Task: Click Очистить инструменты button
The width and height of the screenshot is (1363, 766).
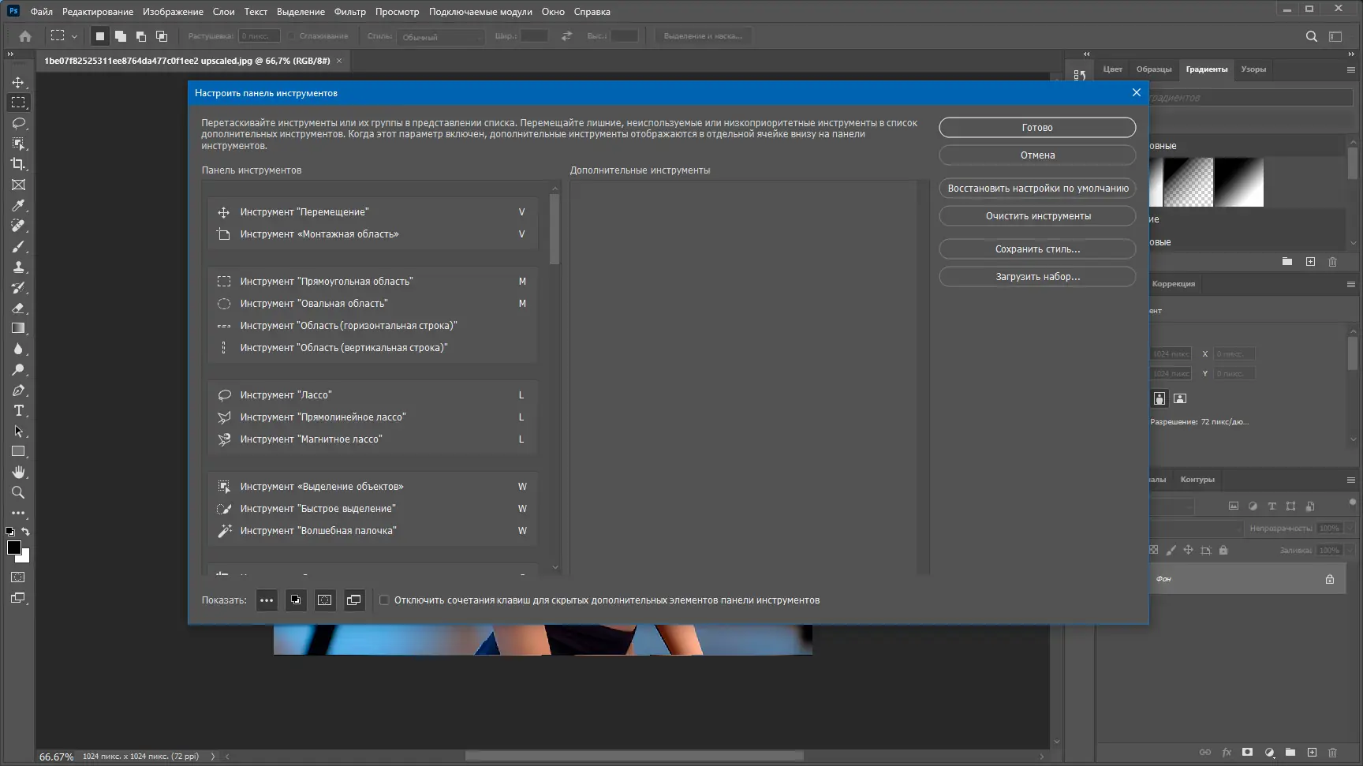Action: [1037, 216]
